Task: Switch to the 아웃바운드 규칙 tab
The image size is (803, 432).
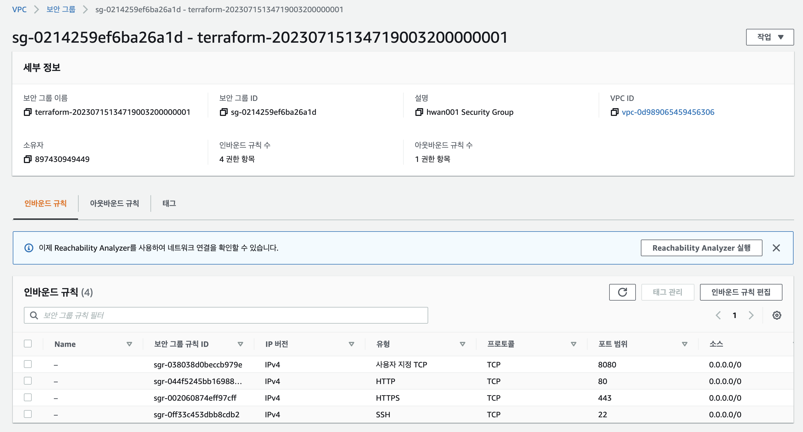Action: [x=114, y=203]
